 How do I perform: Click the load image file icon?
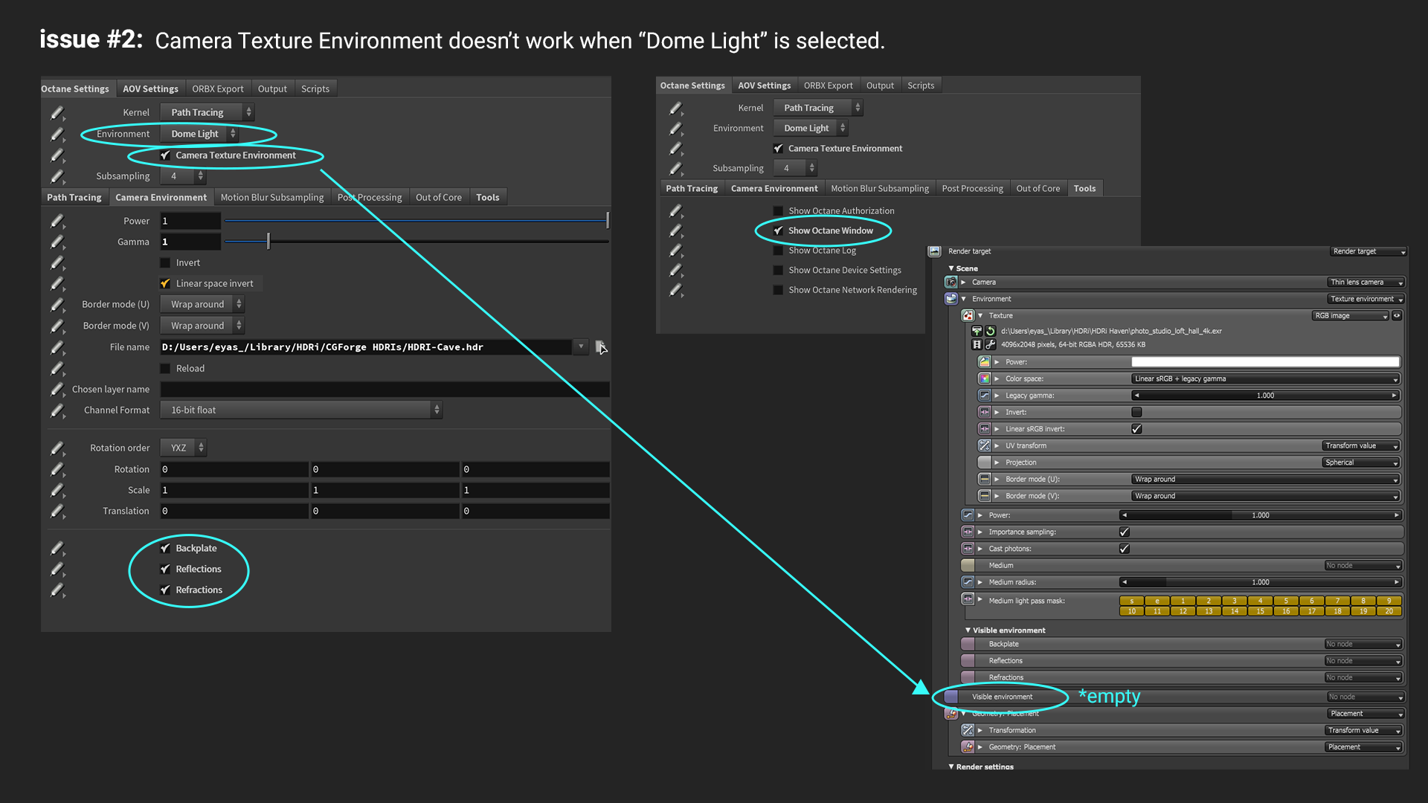[977, 331]
